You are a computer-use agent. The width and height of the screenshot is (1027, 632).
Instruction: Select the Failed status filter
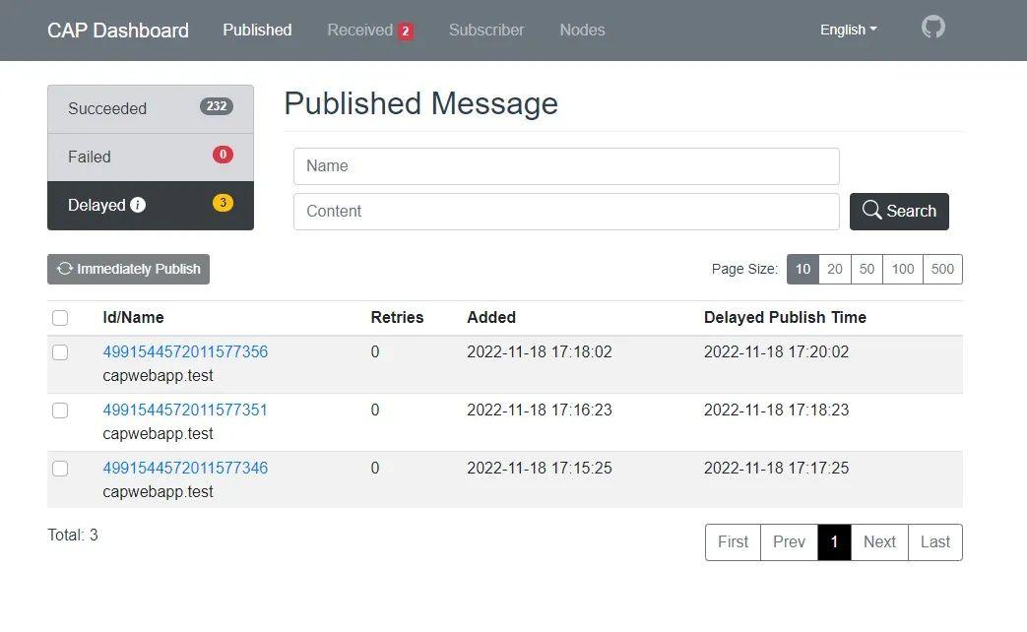click(151, 158)
